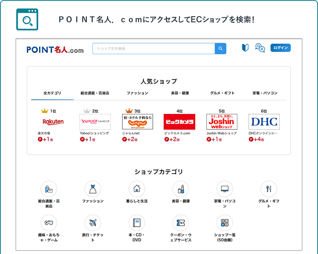This screenshot has width=318, height=254.
Task: Open the 暮らしと生活 house icon
Action: (x=137, y=189)
